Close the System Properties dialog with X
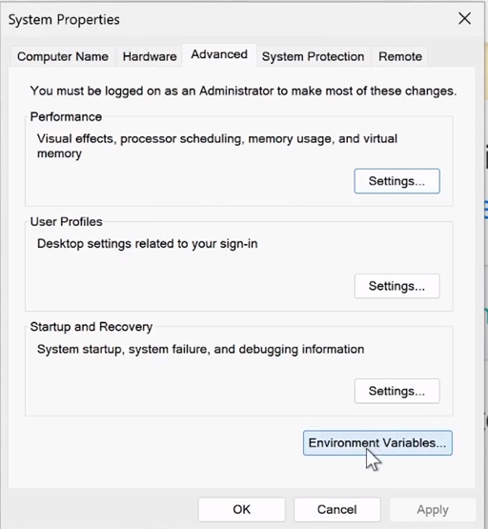 click(x=464, y=19)
